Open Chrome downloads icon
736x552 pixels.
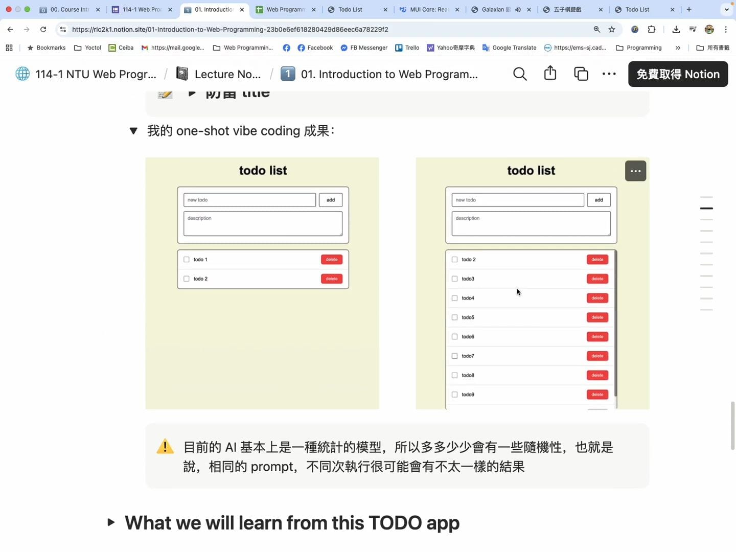(x=676, y=30)
